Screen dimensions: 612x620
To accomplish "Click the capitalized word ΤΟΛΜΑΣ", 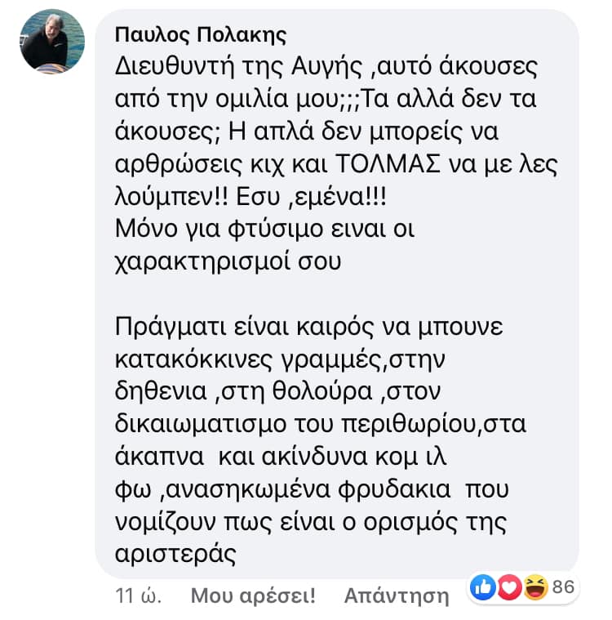I will (388, 164).
